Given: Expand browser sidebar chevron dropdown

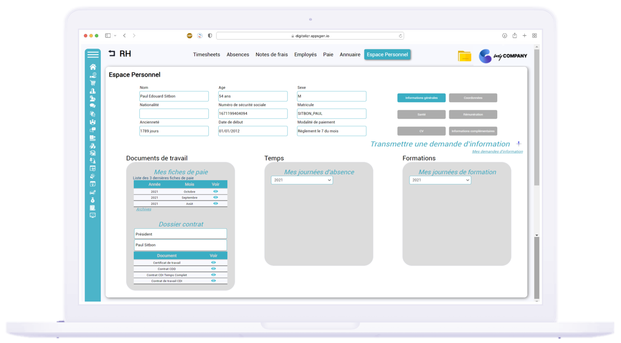Looking at the screenshot, I should point(115,36).
